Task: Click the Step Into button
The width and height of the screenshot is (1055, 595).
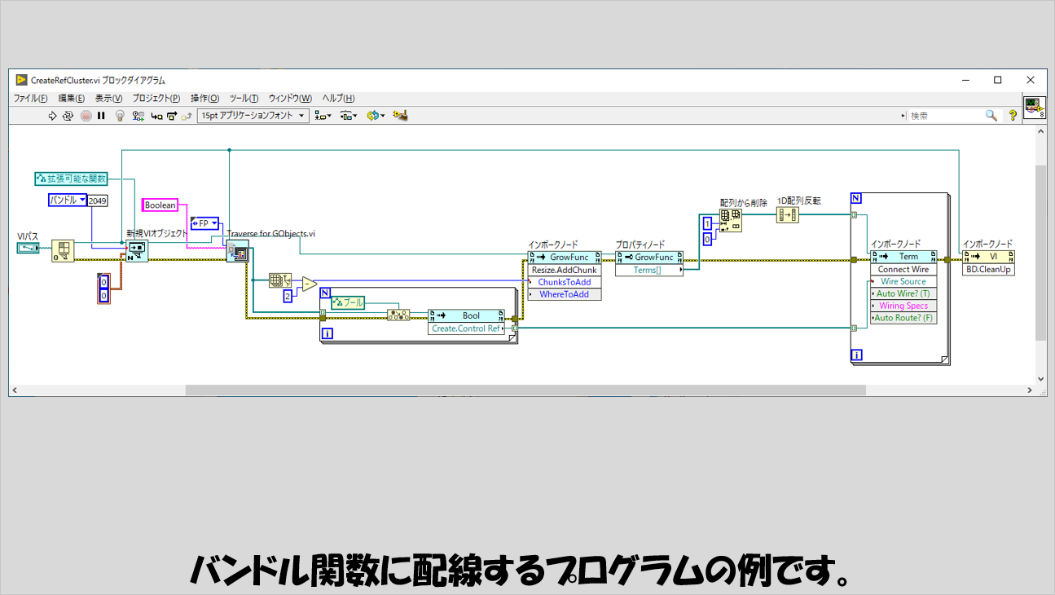Action: click(x=156, y=116)
